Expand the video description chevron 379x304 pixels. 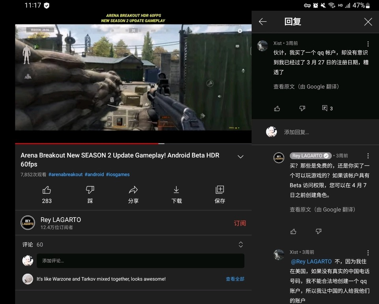tap(240, 157)
